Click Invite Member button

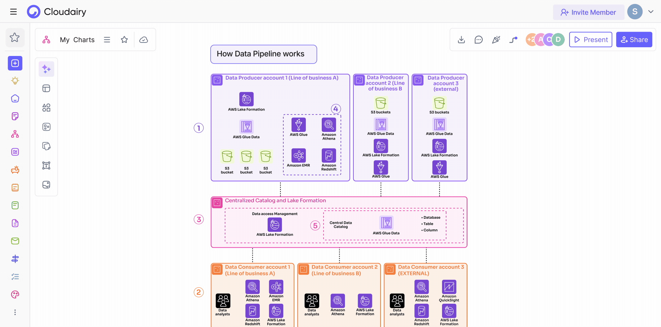click(588, 12)
